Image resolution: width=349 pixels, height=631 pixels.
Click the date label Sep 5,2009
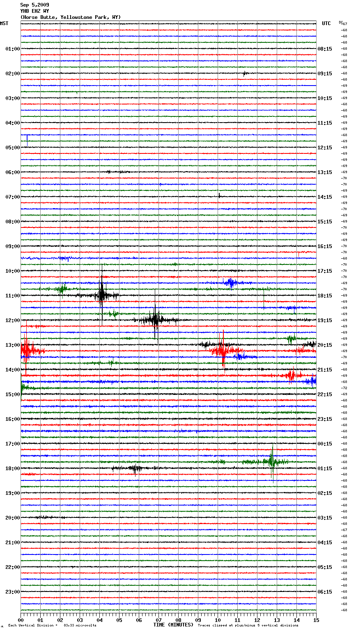(34, 5)
